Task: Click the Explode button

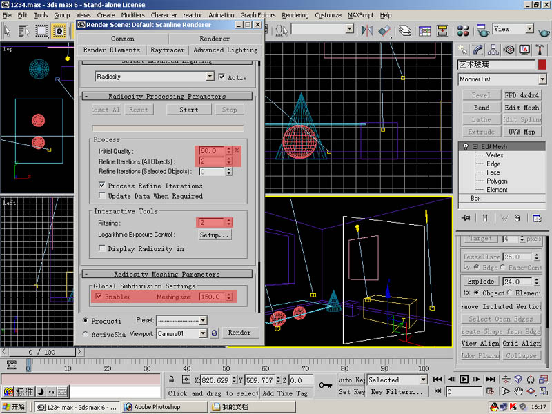Action: 480,282
